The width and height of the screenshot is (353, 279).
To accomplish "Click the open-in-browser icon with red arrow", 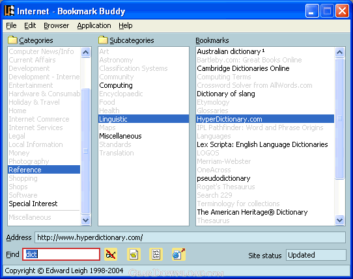I will (x=178, y=254).
